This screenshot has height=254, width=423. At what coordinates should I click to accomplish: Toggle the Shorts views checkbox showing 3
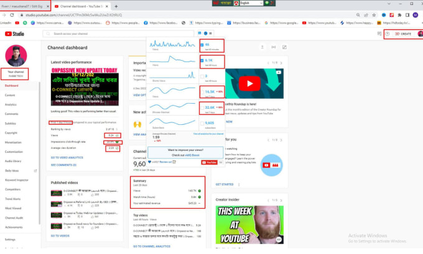(x=202, y=76)
